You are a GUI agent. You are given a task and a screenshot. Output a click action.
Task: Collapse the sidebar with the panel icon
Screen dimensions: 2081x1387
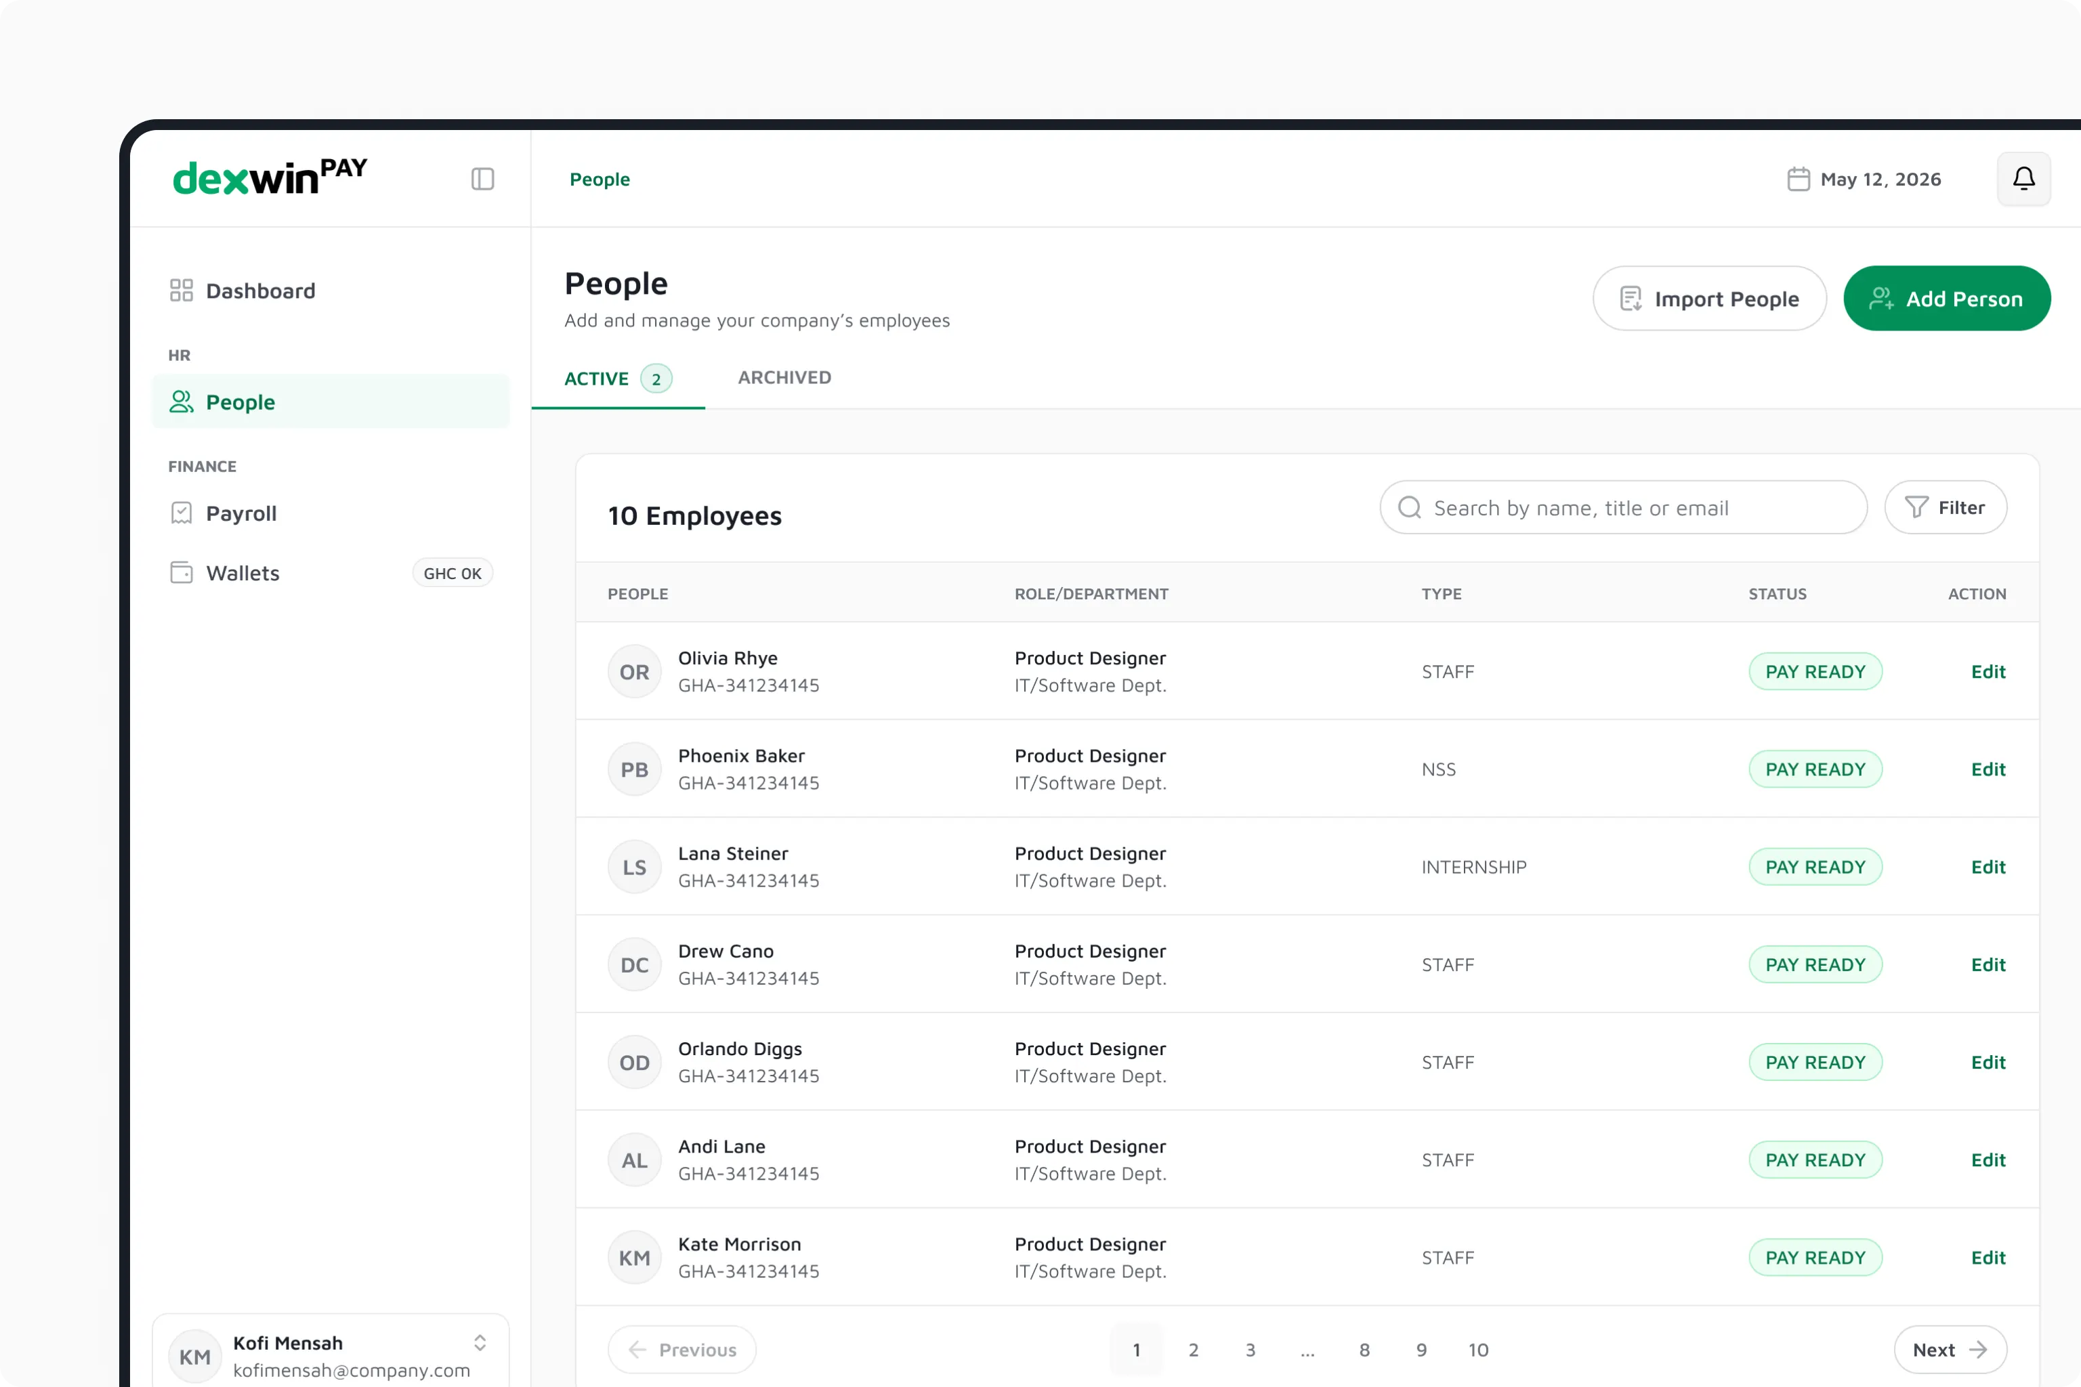[x=482, y=179]
